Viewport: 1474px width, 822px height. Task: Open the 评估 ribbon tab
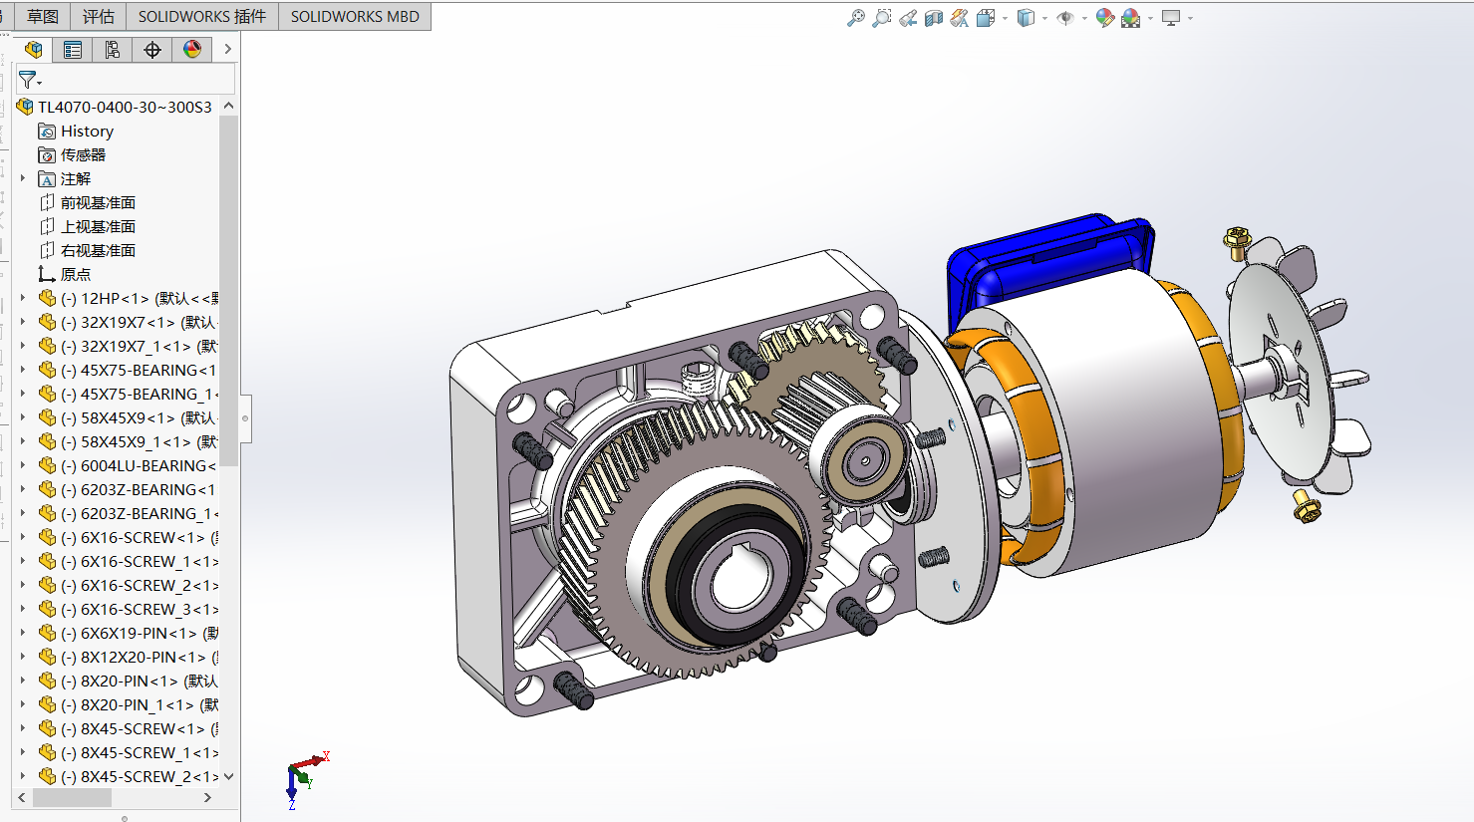pyautogui.click(x=98, y=16)
